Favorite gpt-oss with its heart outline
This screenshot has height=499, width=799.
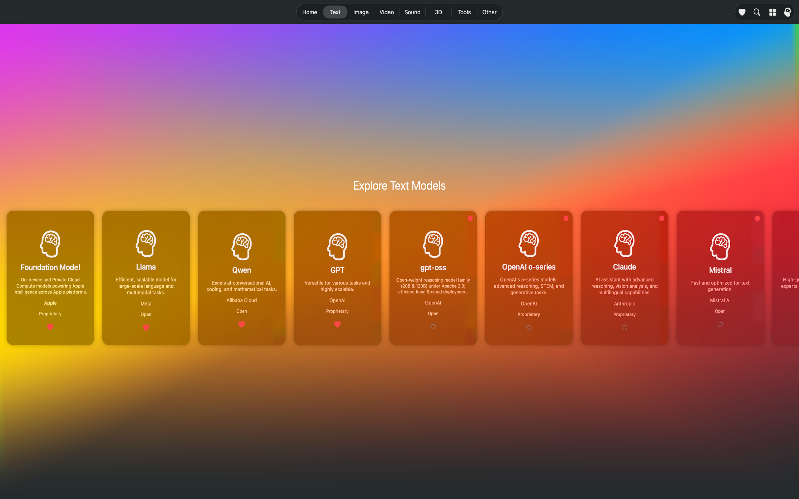click(433, 327)
